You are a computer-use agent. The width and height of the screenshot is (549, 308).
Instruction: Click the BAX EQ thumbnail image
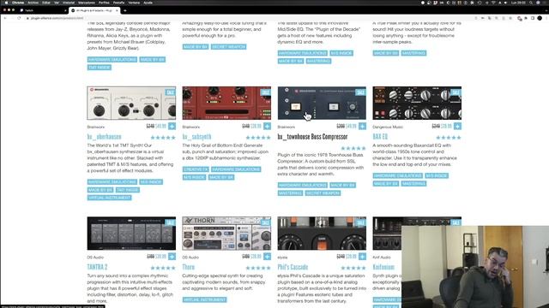(417, 103)
